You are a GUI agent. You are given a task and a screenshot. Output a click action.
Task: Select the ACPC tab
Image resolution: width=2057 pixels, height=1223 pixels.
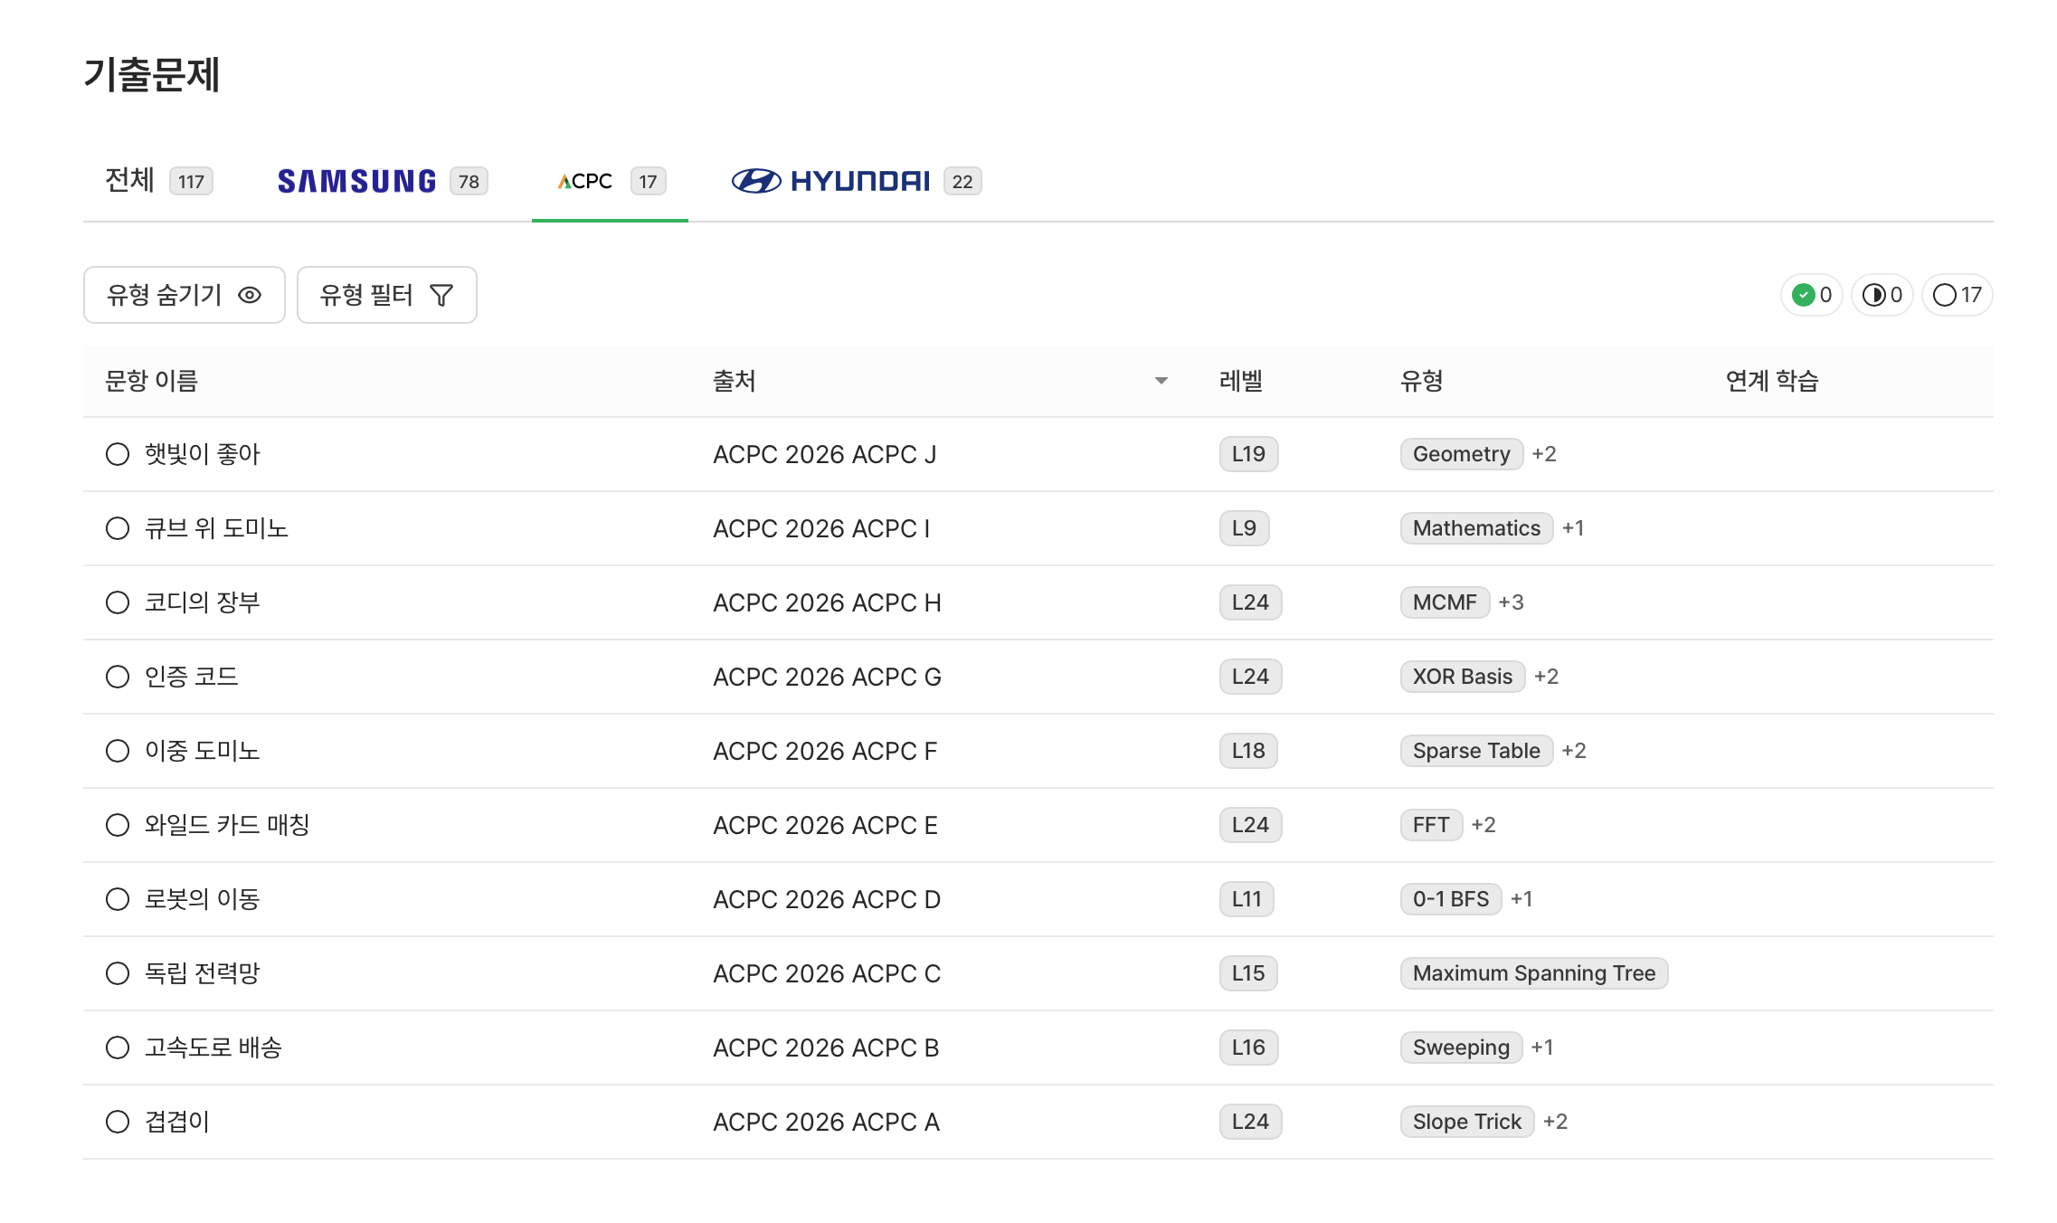click(x=611, y=181)
